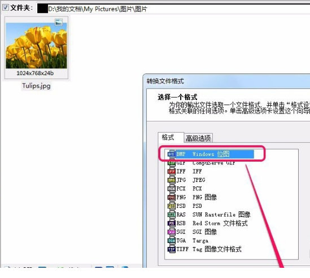Screen dimensions: 310x278
Task: Open the 格式 tab
Action: click(168, 137)
